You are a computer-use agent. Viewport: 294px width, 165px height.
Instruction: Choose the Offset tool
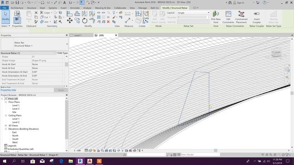pos(77,13)
